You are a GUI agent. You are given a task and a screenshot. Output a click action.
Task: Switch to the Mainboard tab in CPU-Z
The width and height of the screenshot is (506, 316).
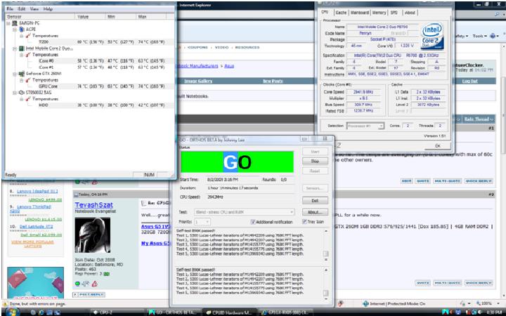[x=360, y=13]
